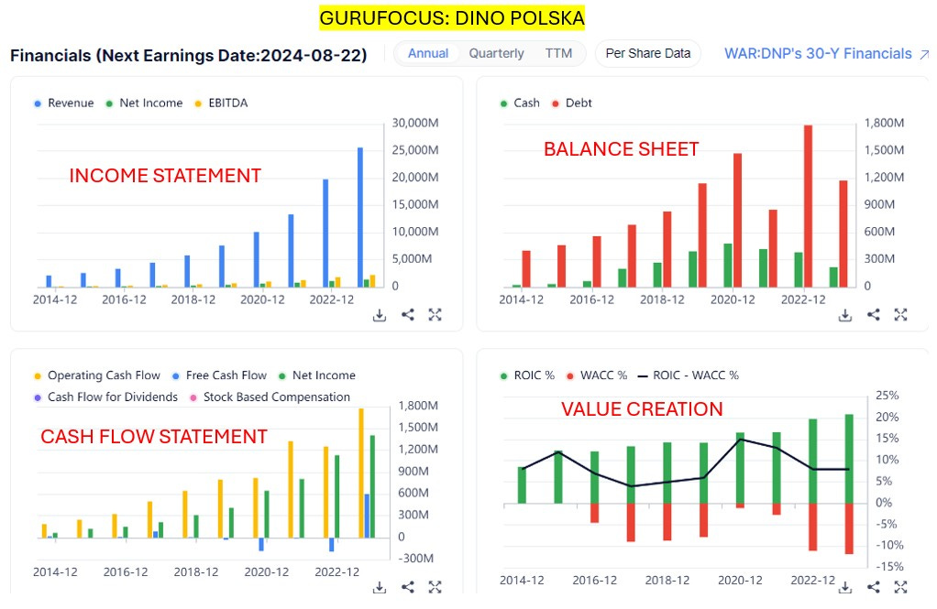This screenshot has height=609, width=937.
Task: Toggle Cash Flow for Dividends series
Action: (105, 397)
